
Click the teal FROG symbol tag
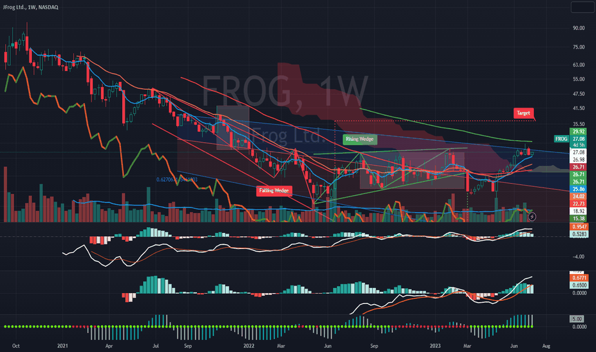561,139
